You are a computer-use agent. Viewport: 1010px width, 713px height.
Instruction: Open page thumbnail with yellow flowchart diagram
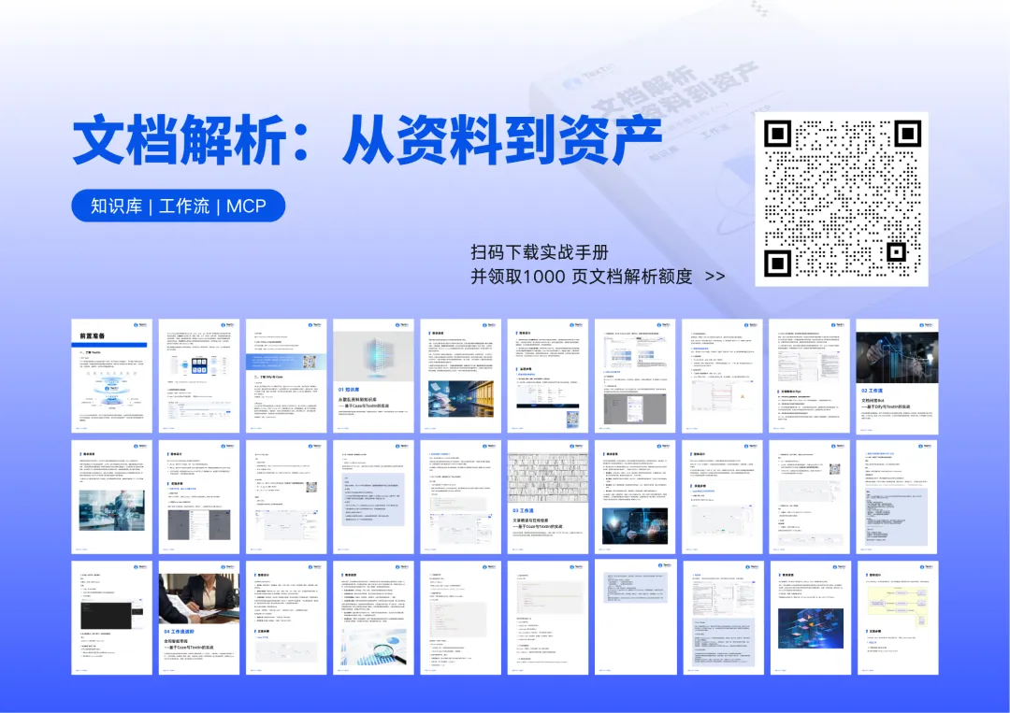pos(897,618)
